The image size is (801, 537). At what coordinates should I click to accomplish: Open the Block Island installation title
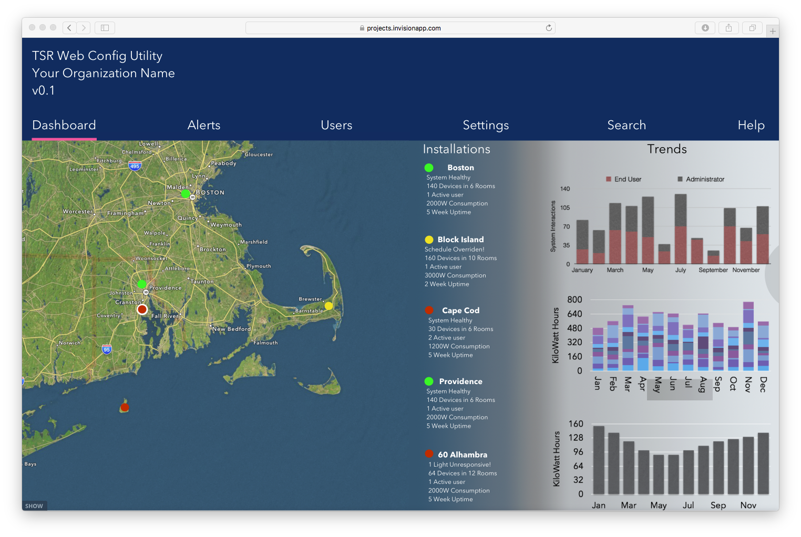[x=460, y=240]
